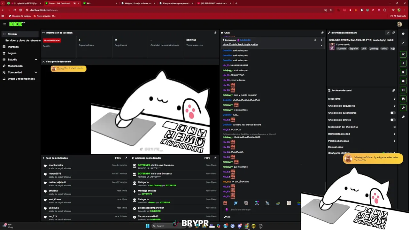Click the Enviar un mensaje chat field
This screenshot has width=409, height=230.
[261, 210]
